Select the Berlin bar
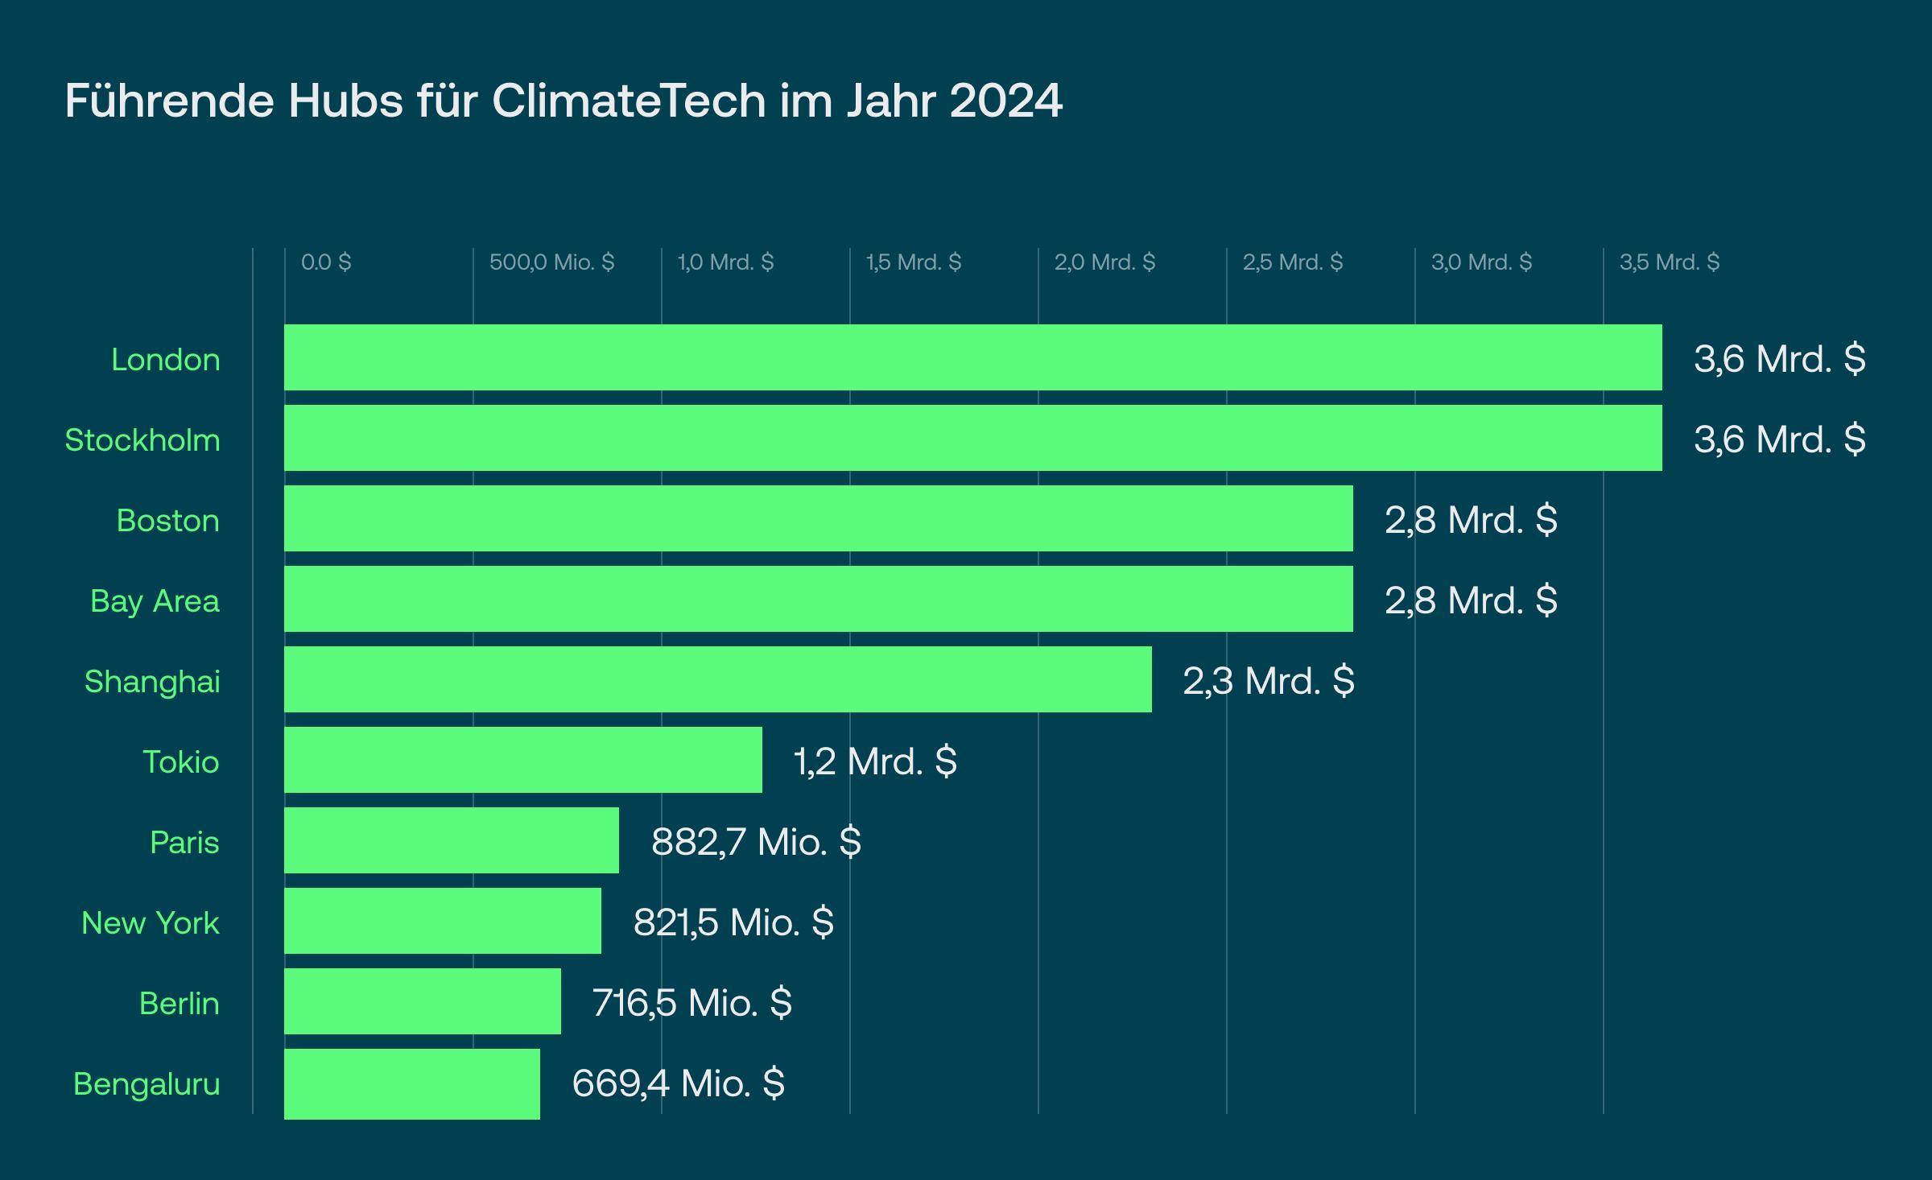This screenshot has height=1180, width=1932. tap(422, 1001)
